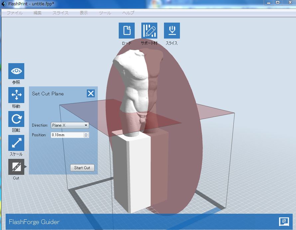Screen dimensions: 296x230
Task: Select the Rotate (回転) tool
Action: pos(16,119)
